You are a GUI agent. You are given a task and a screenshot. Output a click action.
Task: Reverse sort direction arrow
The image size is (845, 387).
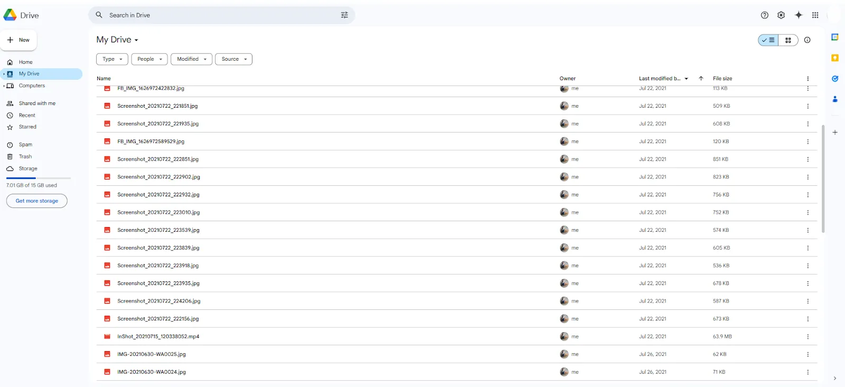coord(701,79)
